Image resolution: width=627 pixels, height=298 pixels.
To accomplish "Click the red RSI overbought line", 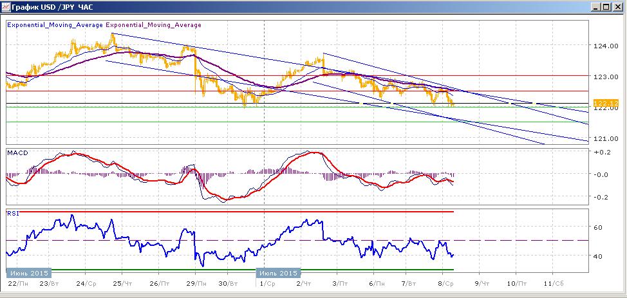I will point(230,212).
